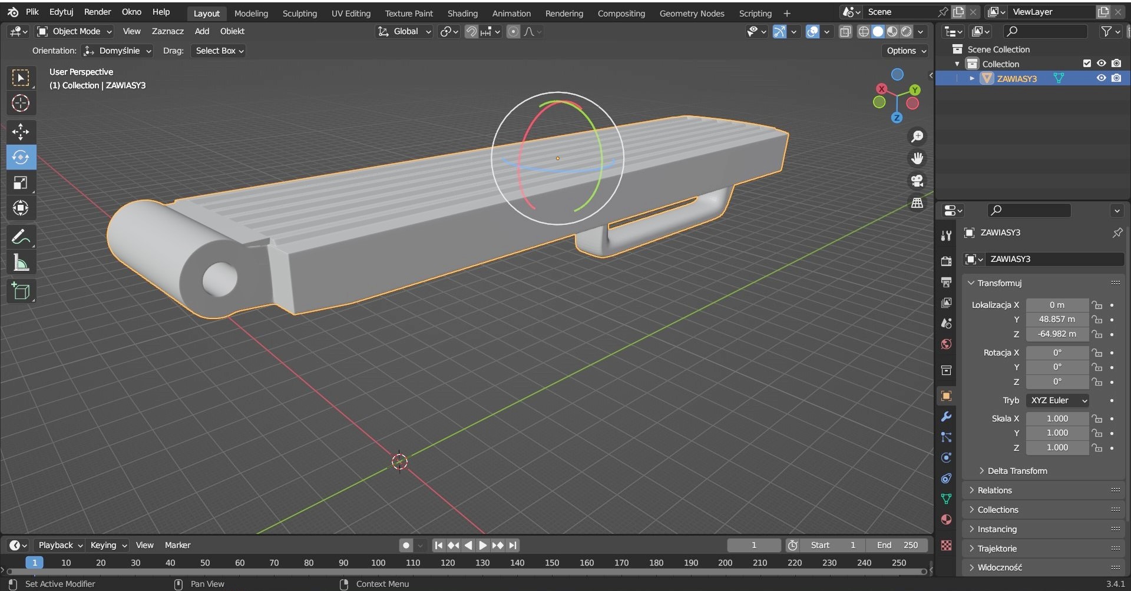Image resolution: width=1131 pixels, height=591 pixels.
Task: Select the Move tool in toolbar
Action: point(21,131)
